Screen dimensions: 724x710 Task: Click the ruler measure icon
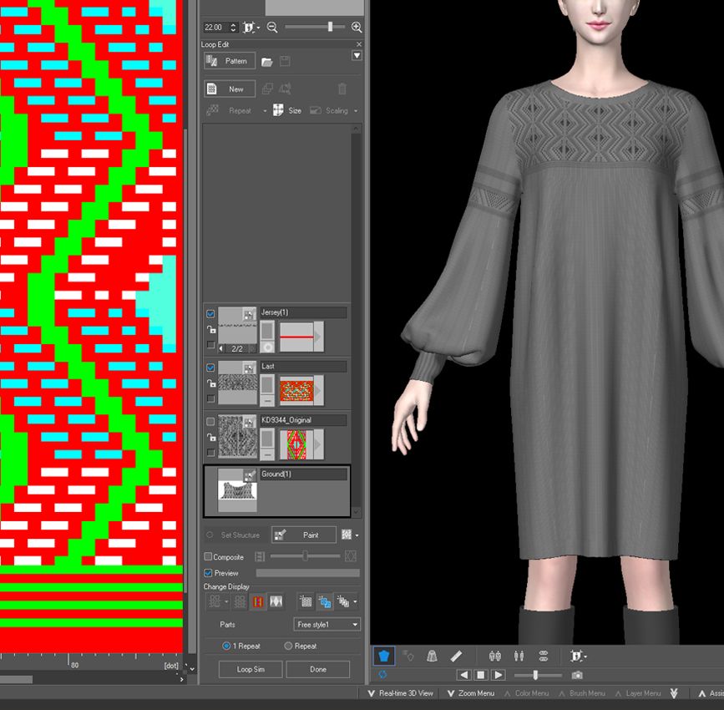tap(456, 657)
